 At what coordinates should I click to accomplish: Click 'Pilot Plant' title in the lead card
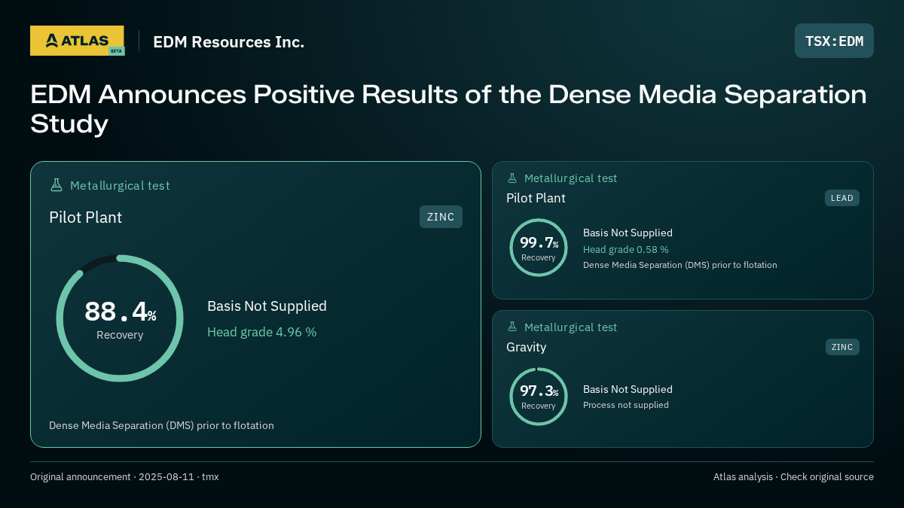click(536, 198)
